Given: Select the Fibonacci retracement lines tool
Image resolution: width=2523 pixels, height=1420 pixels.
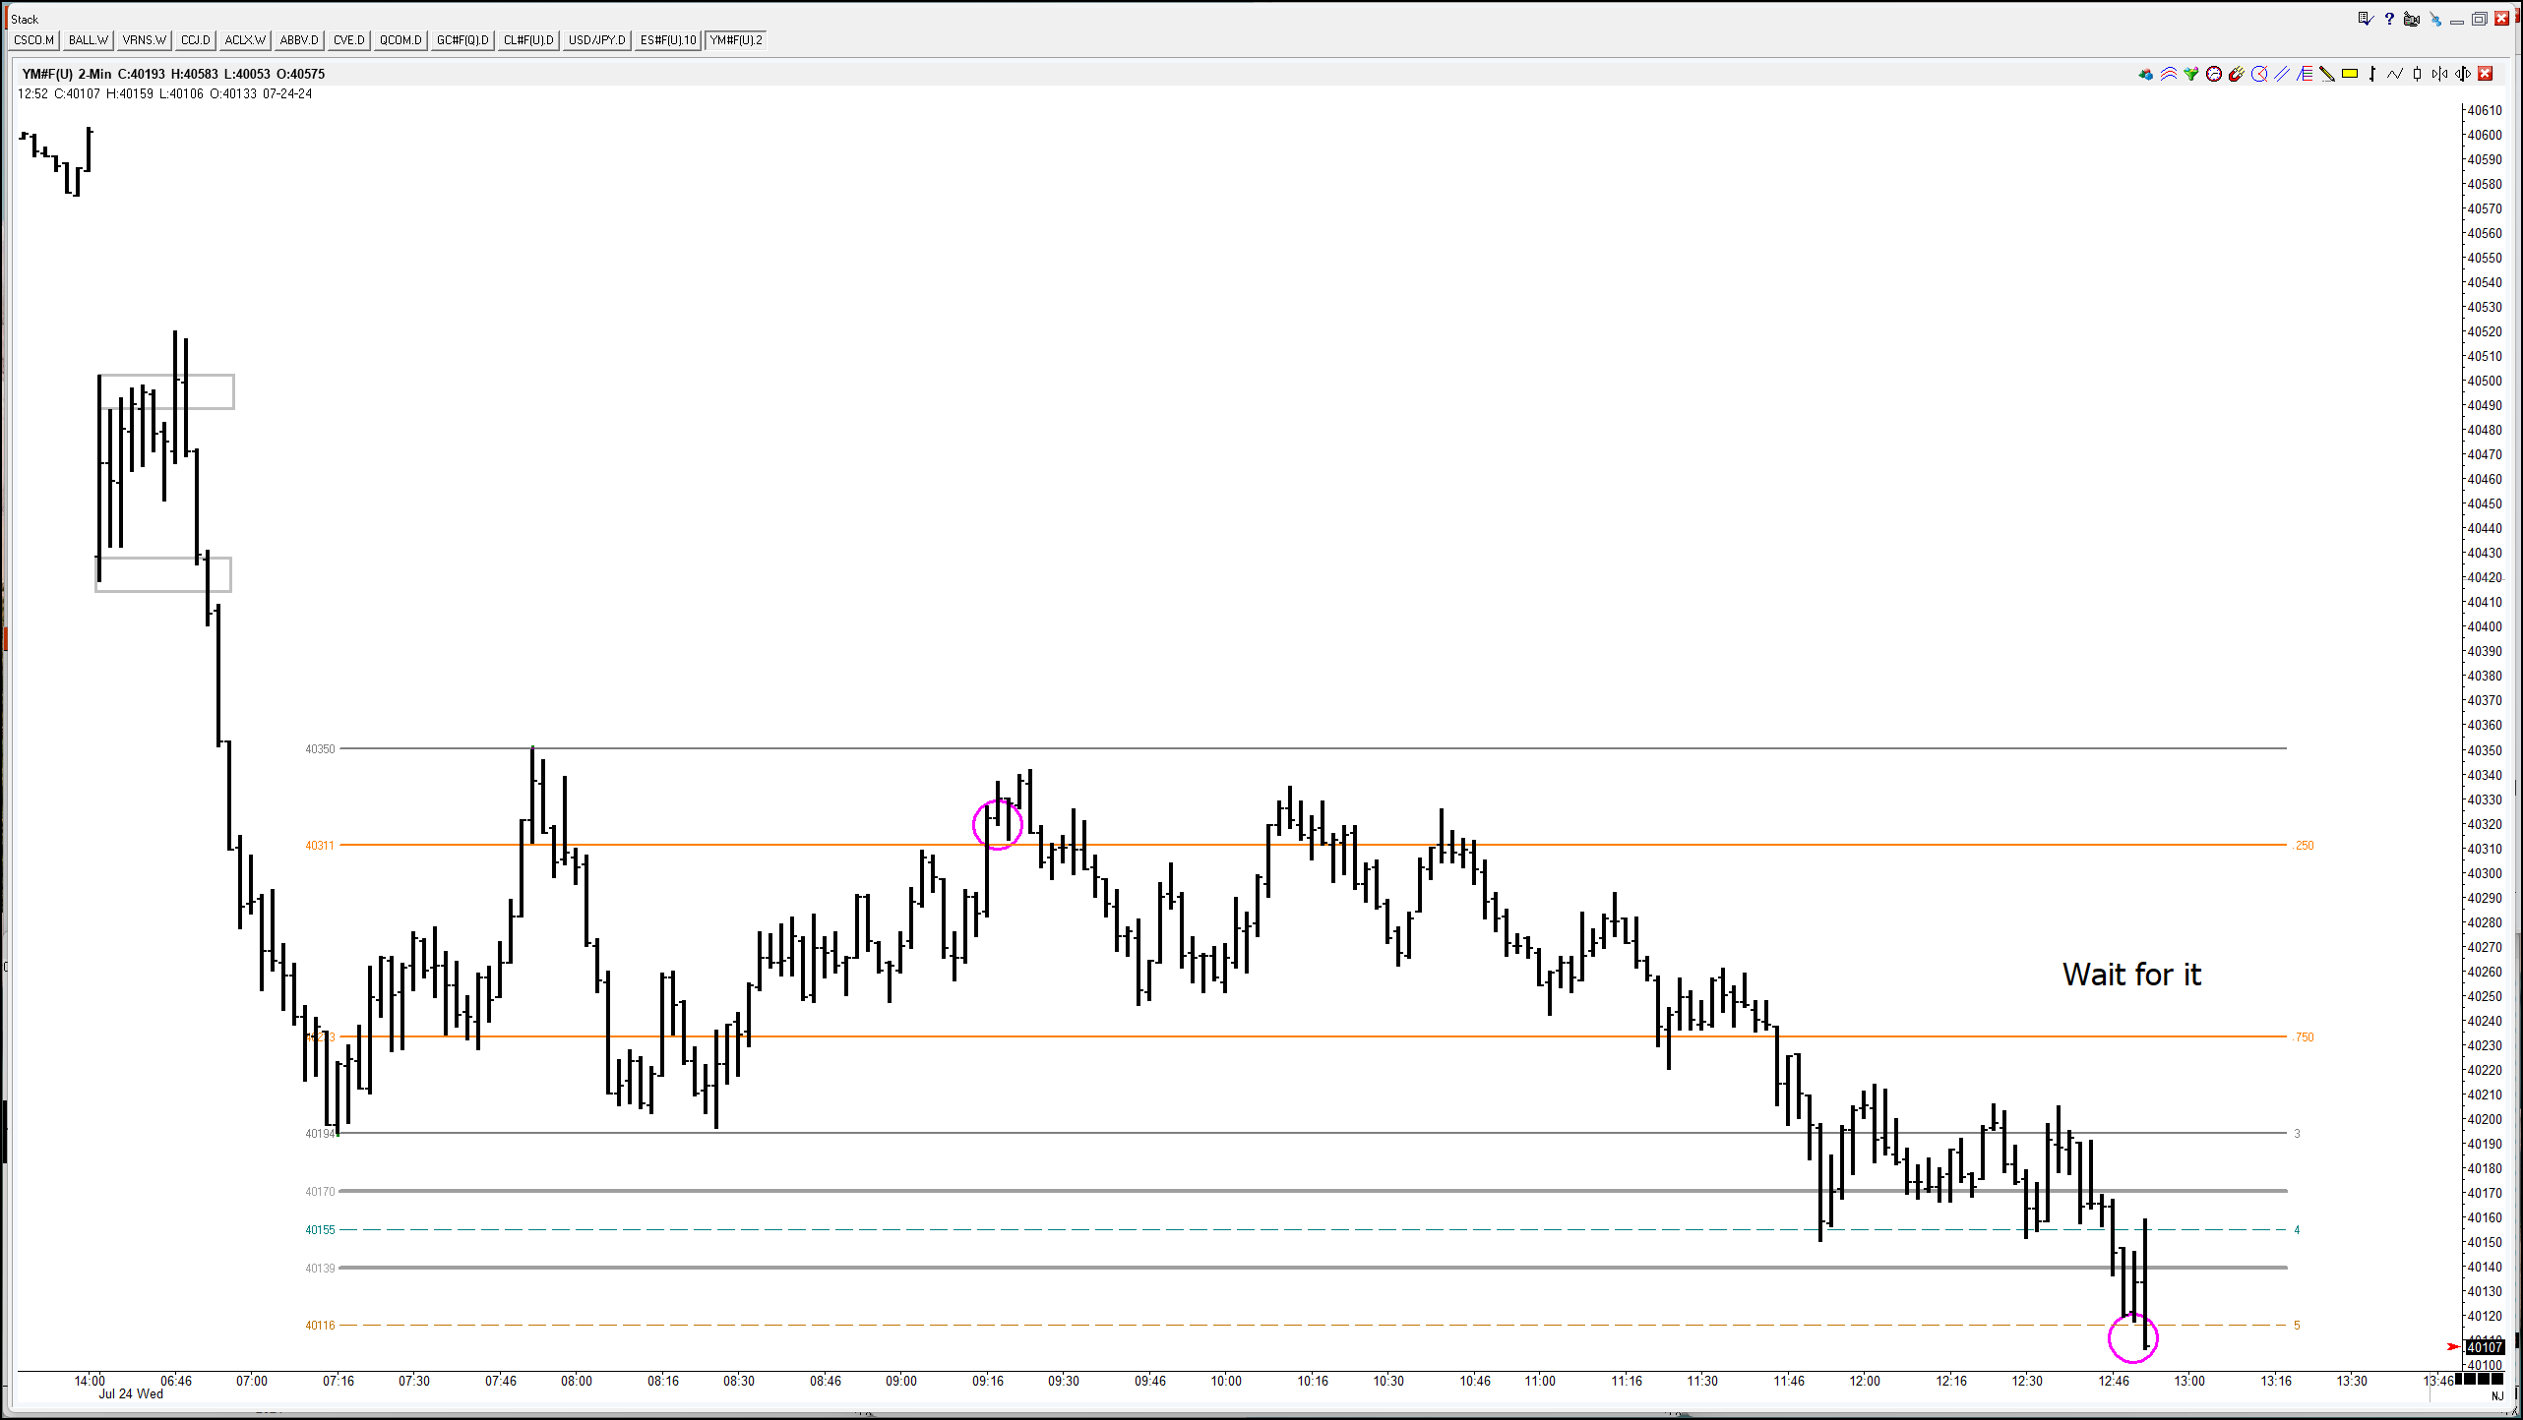Looking at the screenshot, I should [2305, 74].
